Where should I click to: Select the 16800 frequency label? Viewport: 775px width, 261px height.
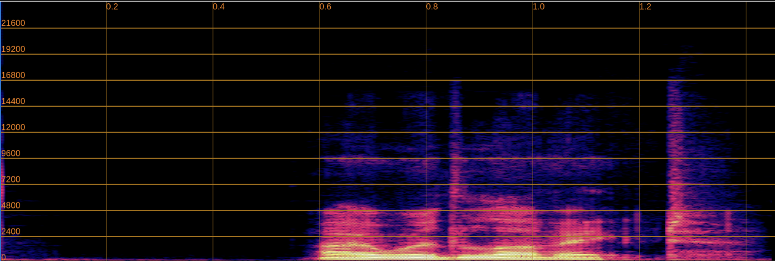coord(13,75)
